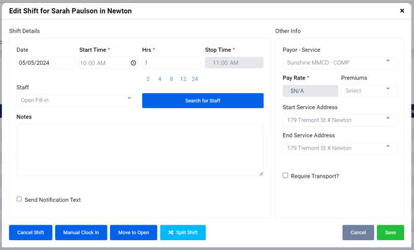
Task: Check the Send Notification Text checkbox
Action: 19,199
